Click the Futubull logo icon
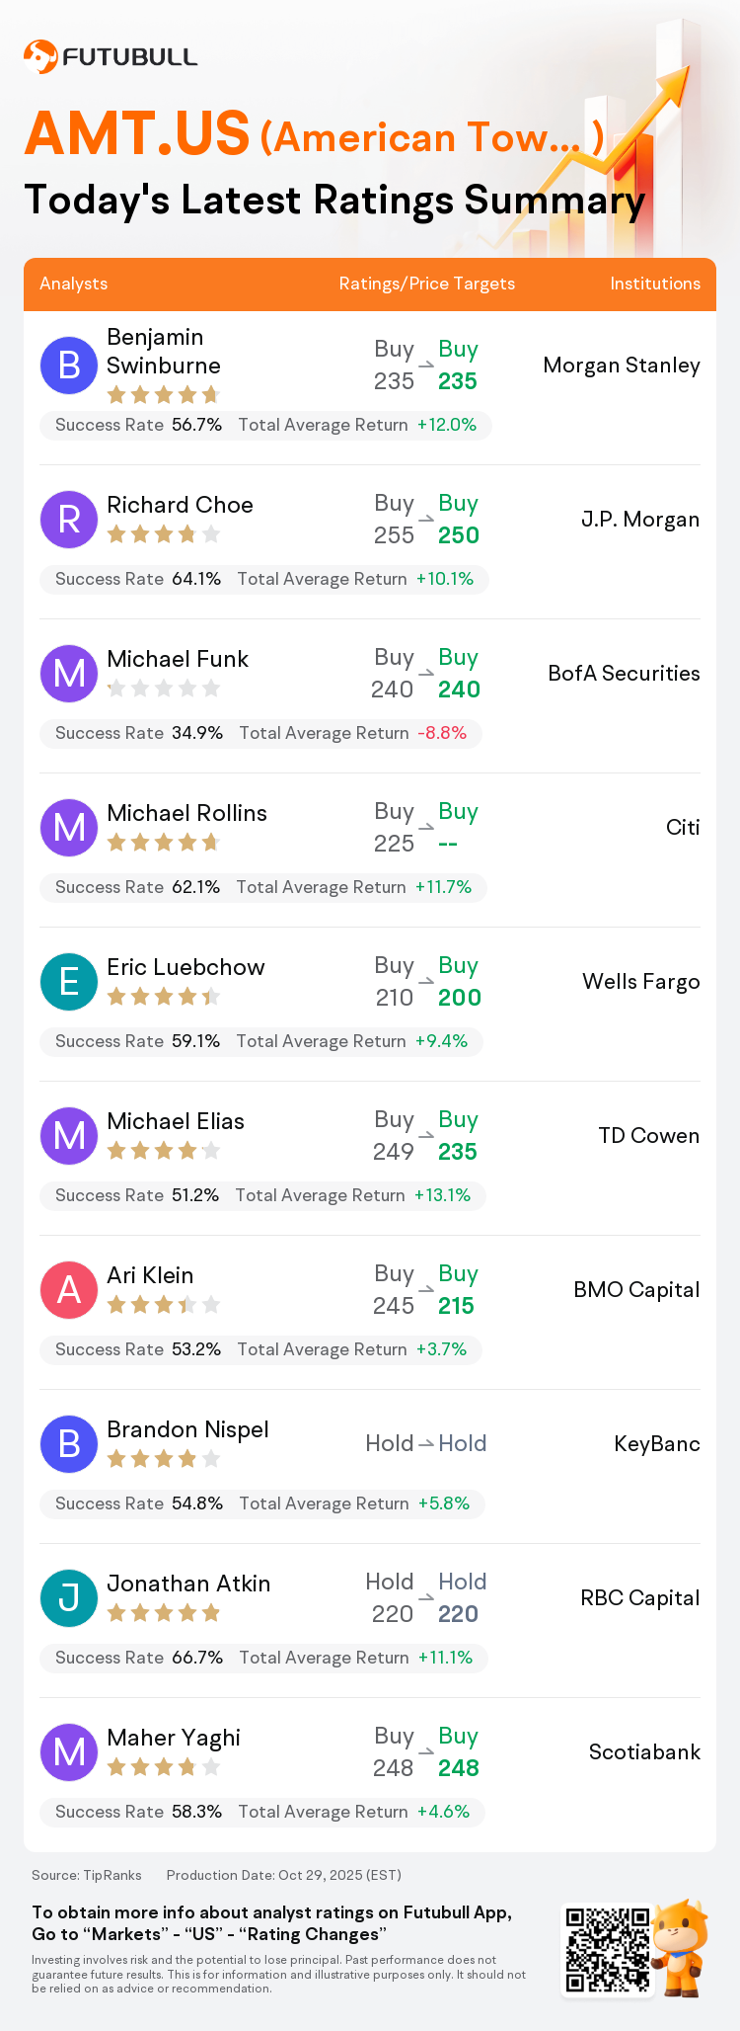This screenshot has width=740, height=2031. (x=40, y=56)
